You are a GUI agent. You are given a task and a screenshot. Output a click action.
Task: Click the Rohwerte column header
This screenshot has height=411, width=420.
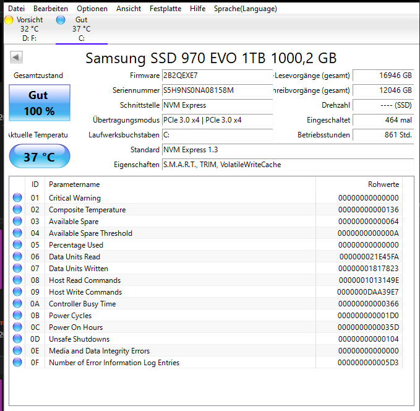359,184
